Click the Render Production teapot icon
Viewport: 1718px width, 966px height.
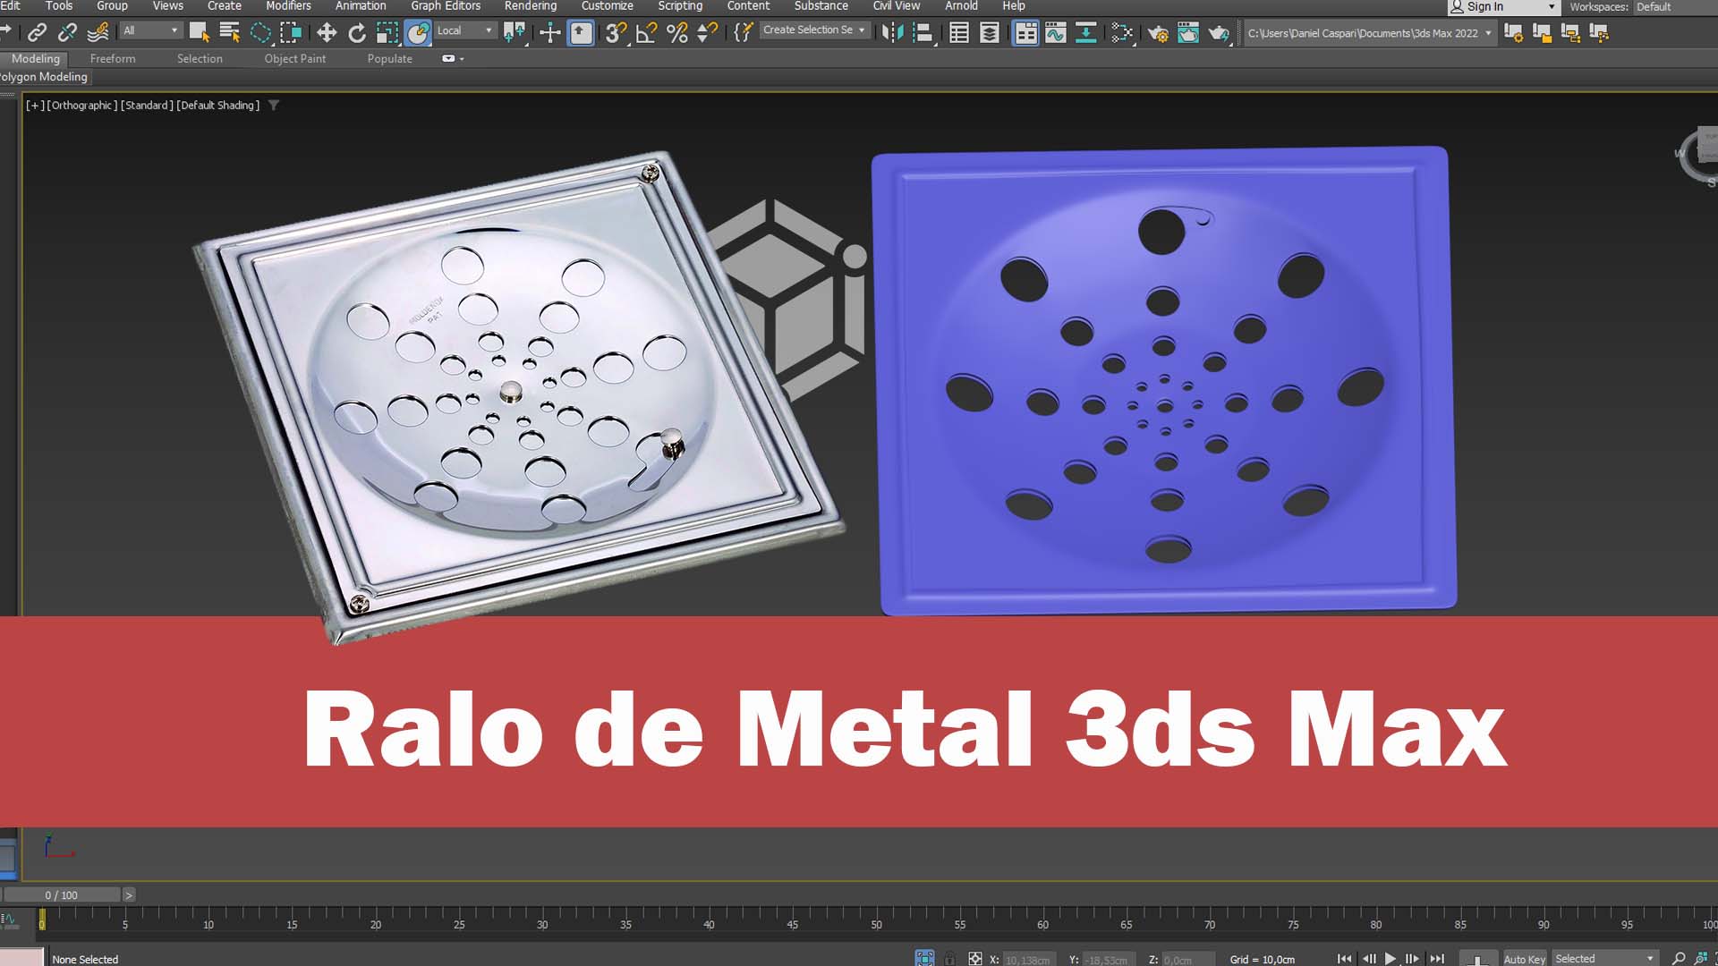click(x=1219, y=33)
